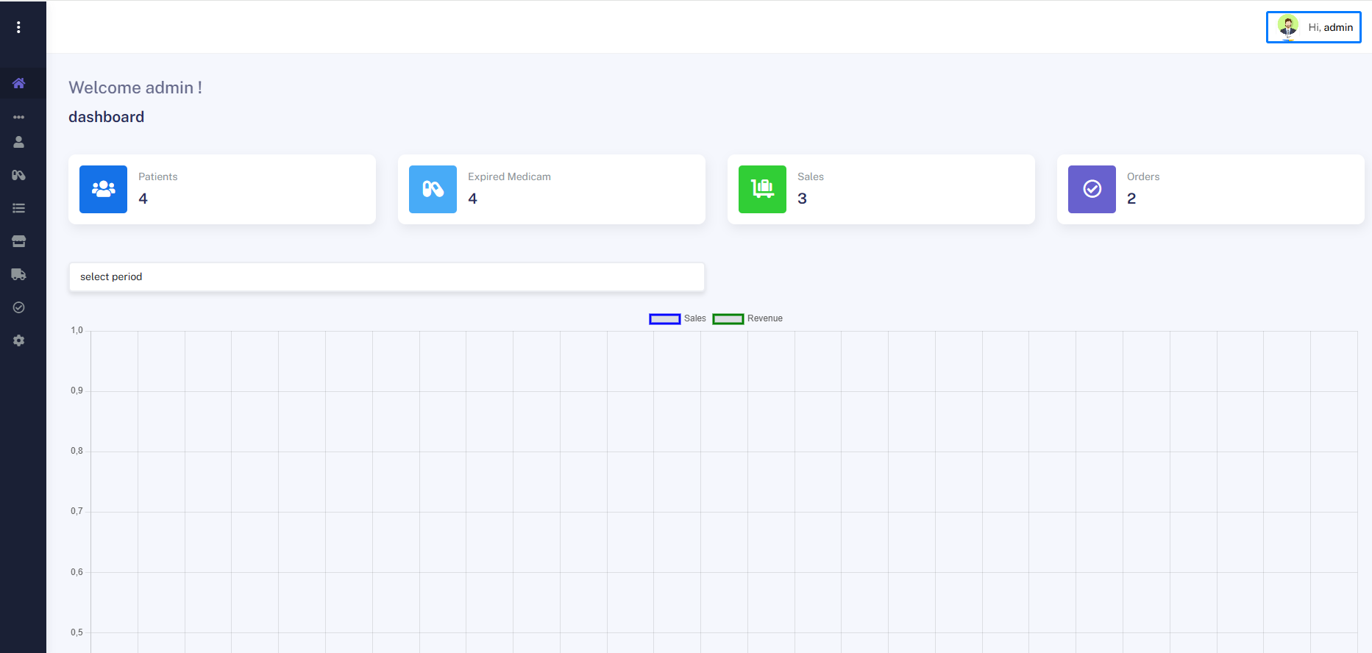Image resolution: width=1372 pixels, height=653 pixels.
Task: Click the green Sales card icon
Action: coord(762,189)
